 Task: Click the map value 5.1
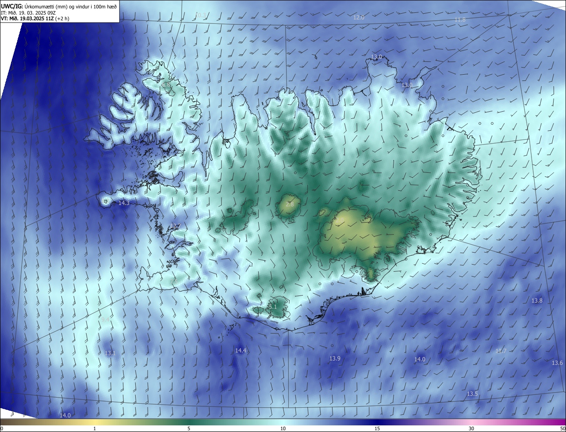tap(272, 307)
